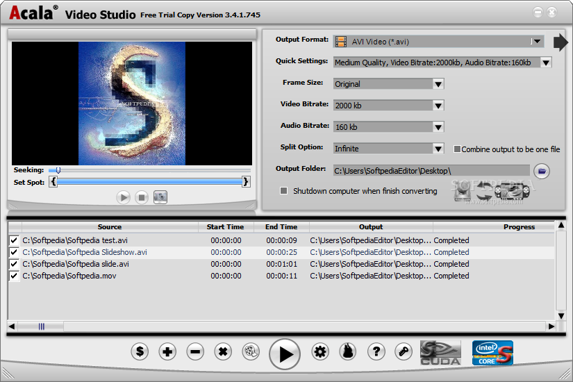Viewport: 573px width, 382px height.
Task: Click the Seeking slider handle
Action: click(58, 170)
